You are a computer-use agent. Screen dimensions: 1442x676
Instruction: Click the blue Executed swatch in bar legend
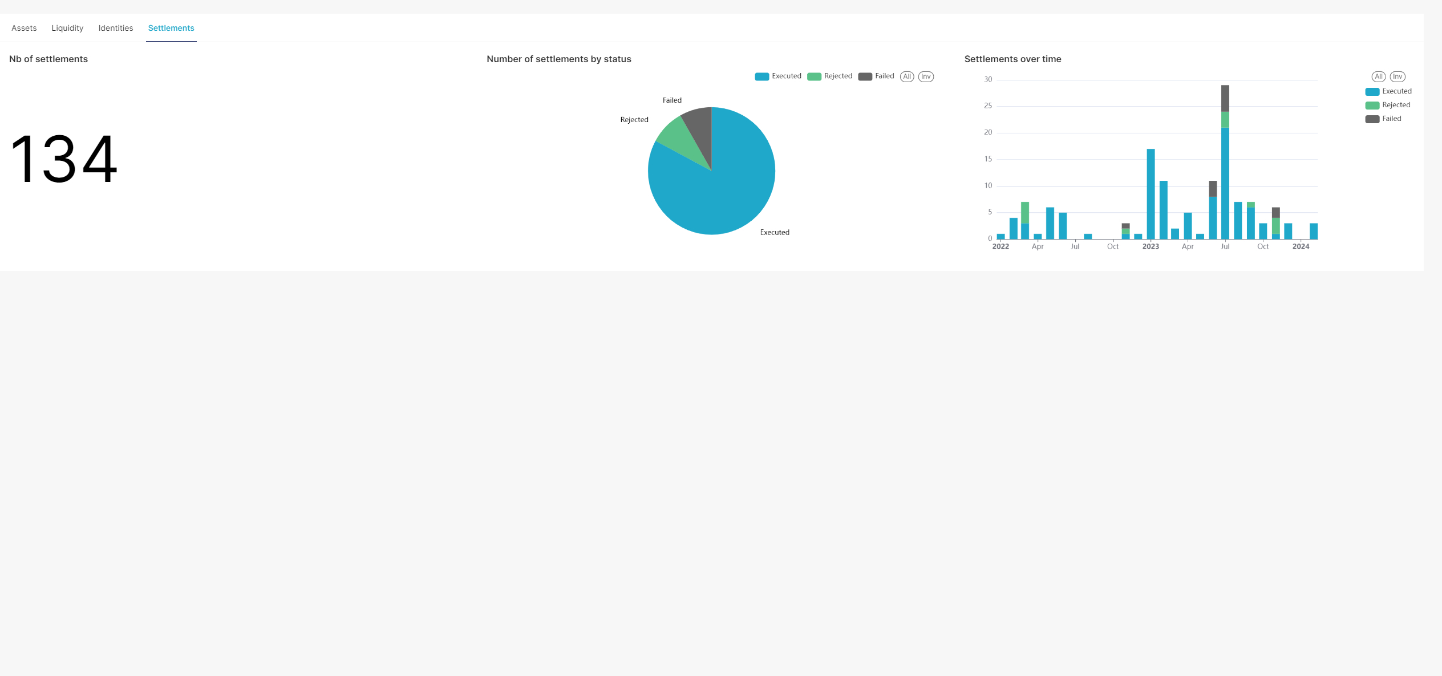click(1372, 92)
